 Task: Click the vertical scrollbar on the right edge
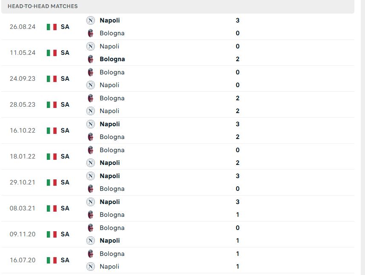coord(363,138)
